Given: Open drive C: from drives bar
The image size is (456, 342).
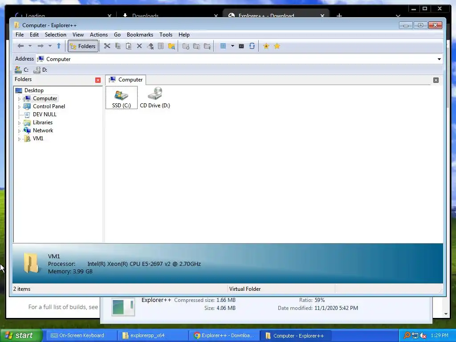Looking at the screenshot, I should pos(22,70).
